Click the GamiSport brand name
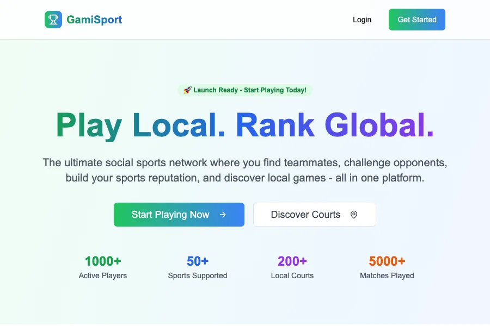 [x=94, y=20]
